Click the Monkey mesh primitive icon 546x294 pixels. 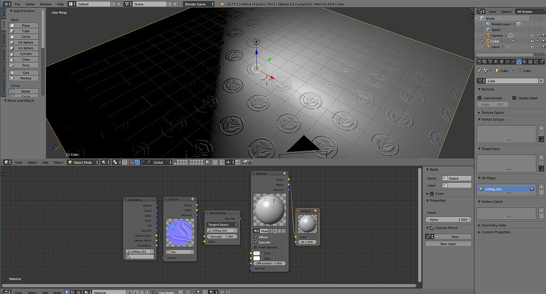pos(12,78)
